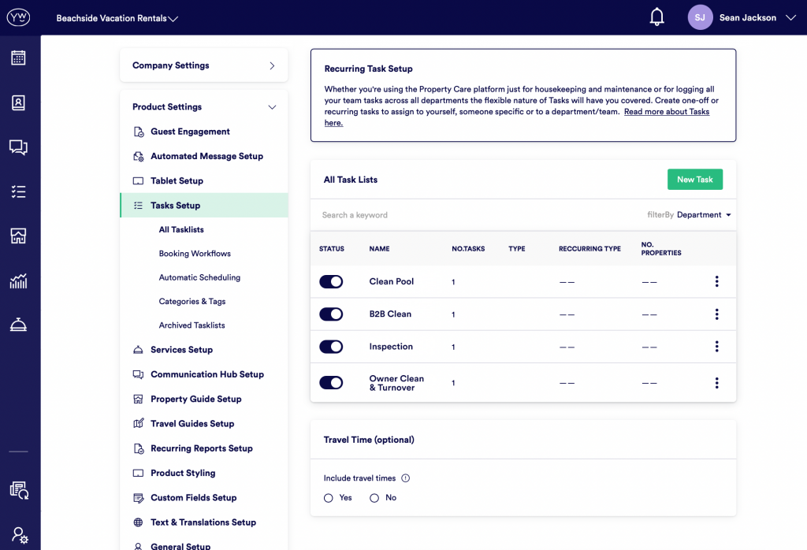Select Booking Workflows submenu item
Screen dimensions: 807x550
[x=195, y=254]
